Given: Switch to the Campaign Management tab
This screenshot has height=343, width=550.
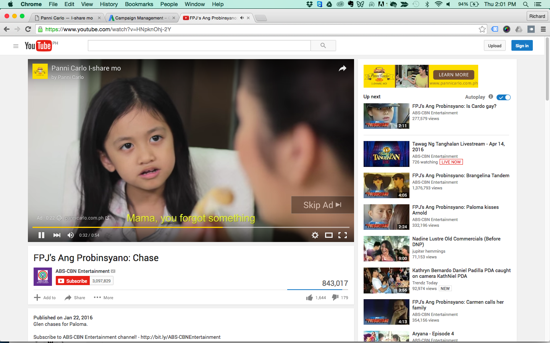Looking at the screenshot, I should [139, 18].
